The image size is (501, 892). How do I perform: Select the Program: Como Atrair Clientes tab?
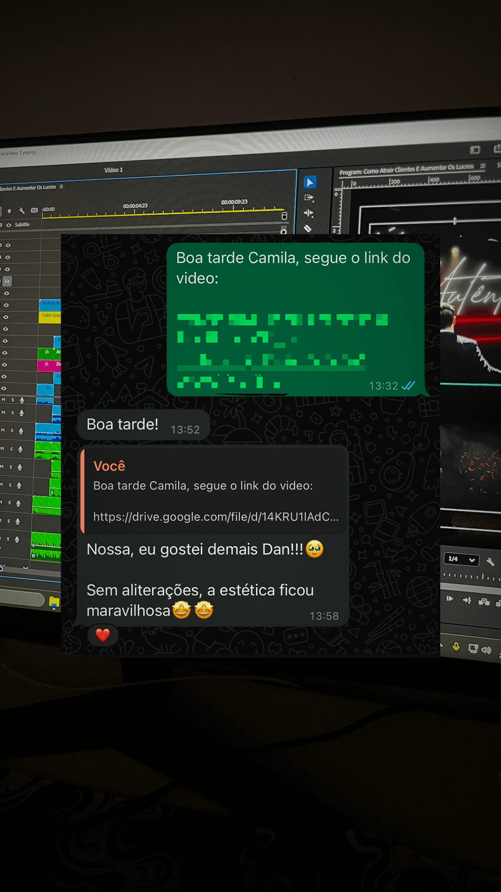point(406,170)
